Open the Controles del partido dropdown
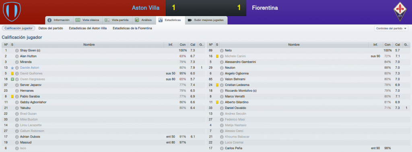The width and height of the screenshot is (412, 152). click(x=391, y=29)
